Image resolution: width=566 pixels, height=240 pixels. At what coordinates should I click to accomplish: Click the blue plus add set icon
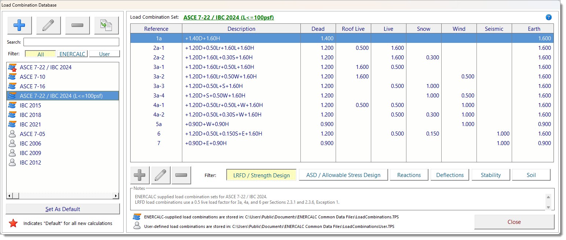[19, 25]
